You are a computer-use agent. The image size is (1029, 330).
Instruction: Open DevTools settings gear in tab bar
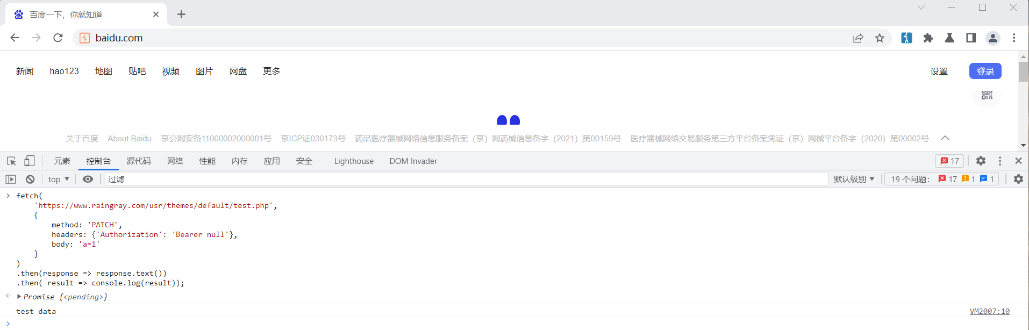(x=981, y=161)
